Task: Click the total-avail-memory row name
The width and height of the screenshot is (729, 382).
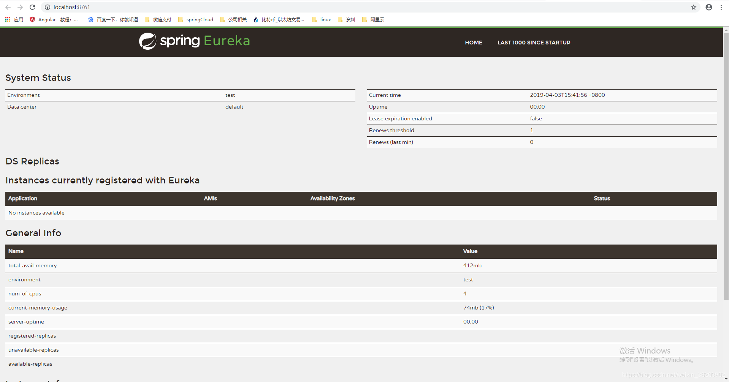Action: point(33,265)
